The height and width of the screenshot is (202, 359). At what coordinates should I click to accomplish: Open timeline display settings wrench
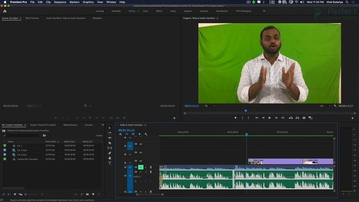[x=146, y=134]
